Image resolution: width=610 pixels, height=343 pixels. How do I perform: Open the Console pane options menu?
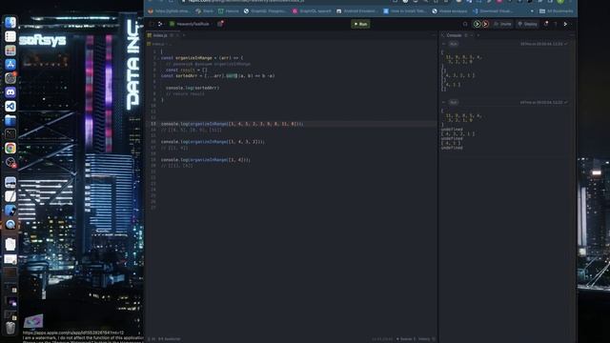(572, 35)
